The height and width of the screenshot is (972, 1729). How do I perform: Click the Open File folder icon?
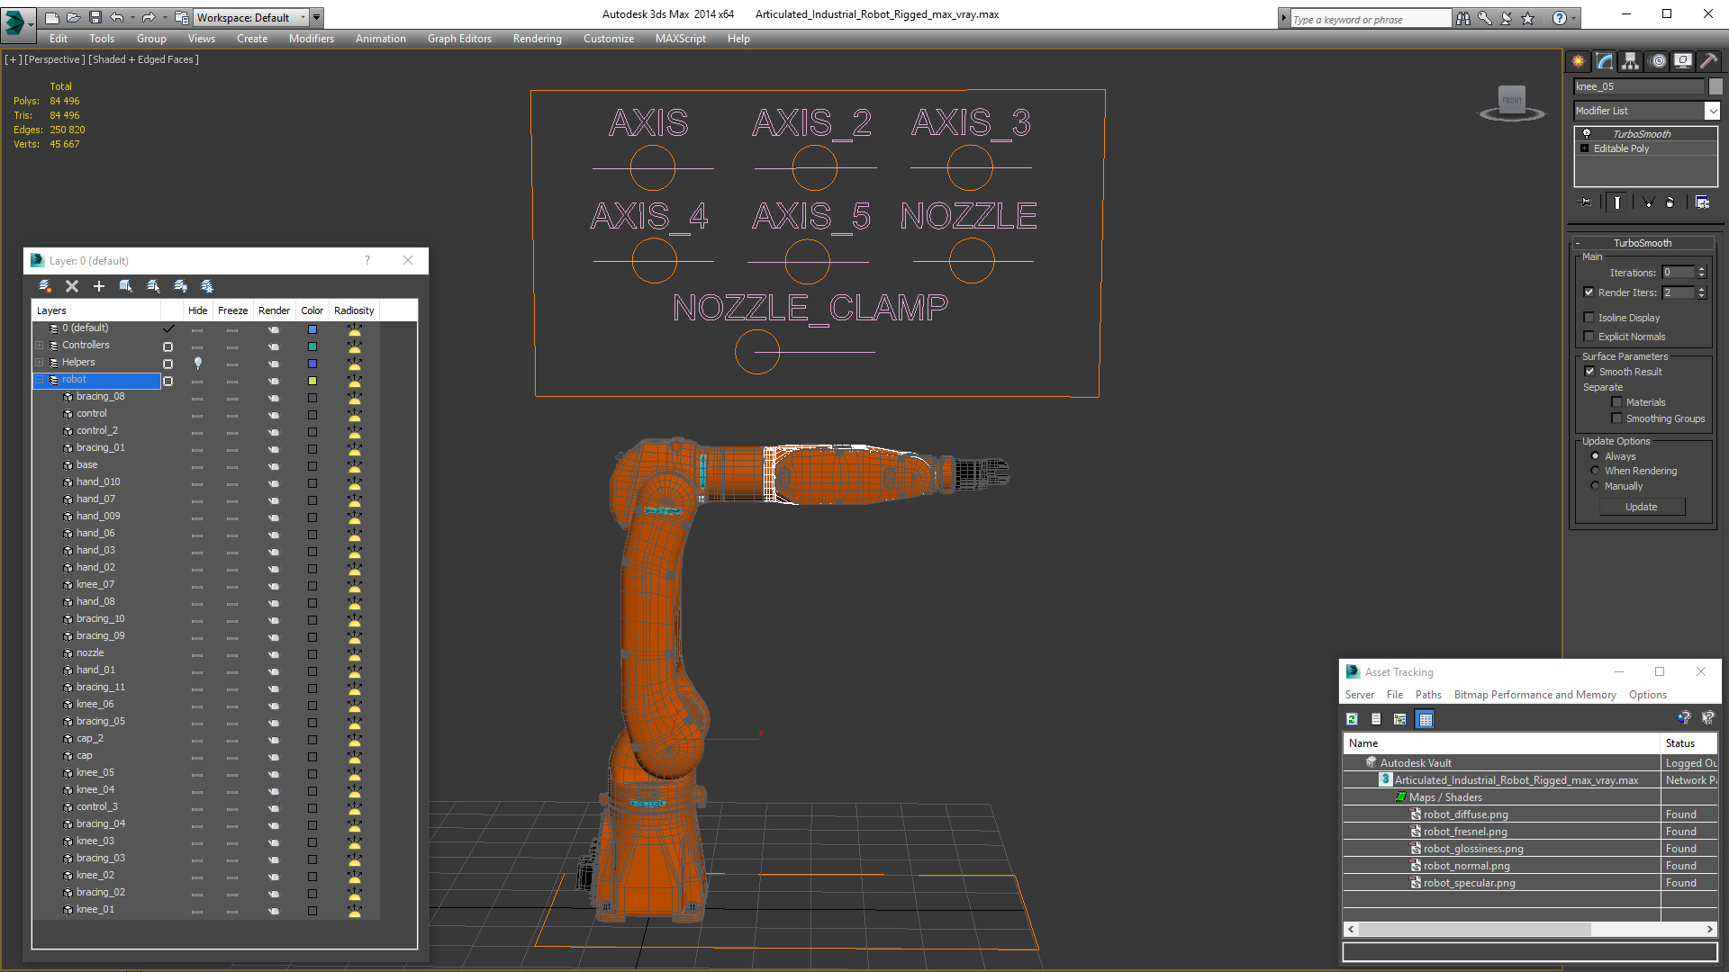[74, 17]
